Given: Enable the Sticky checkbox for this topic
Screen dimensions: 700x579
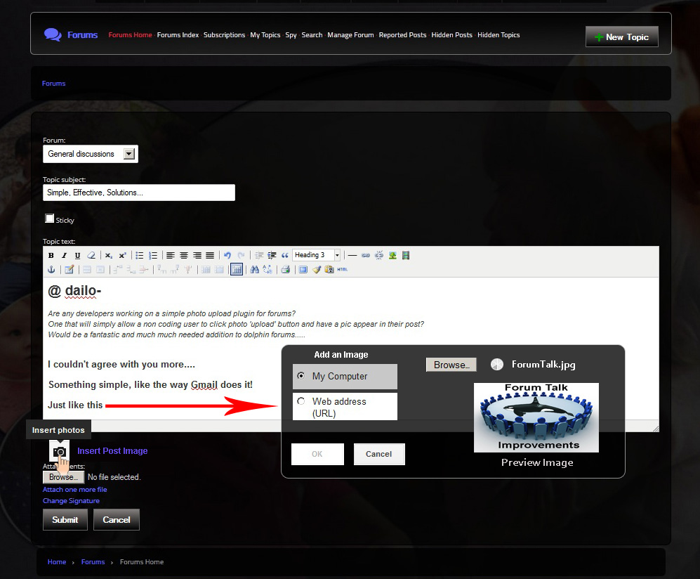Looking at the screenshot, I should [49, 218].
